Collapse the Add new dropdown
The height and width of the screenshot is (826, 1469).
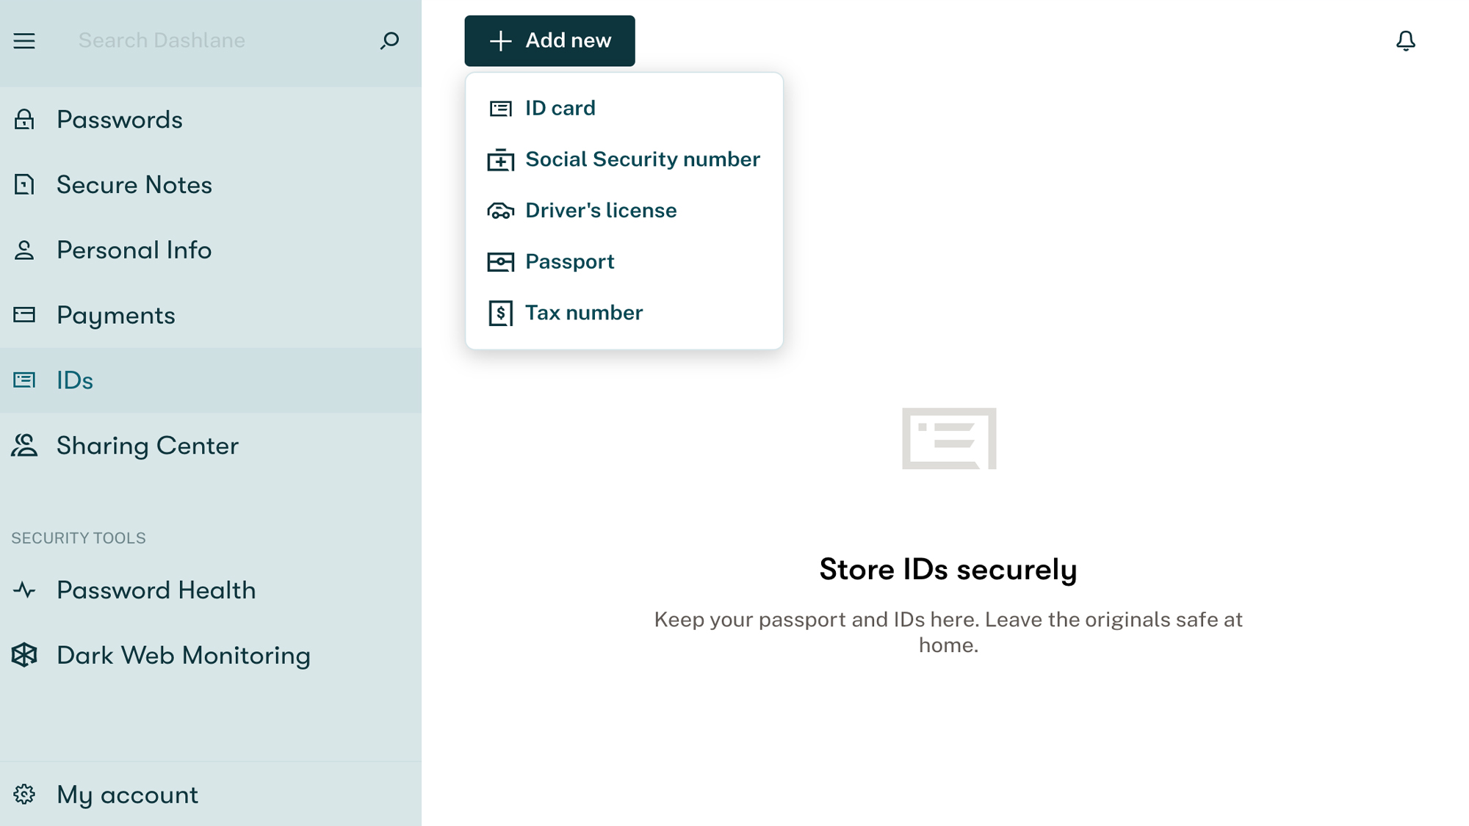[550, 40]
